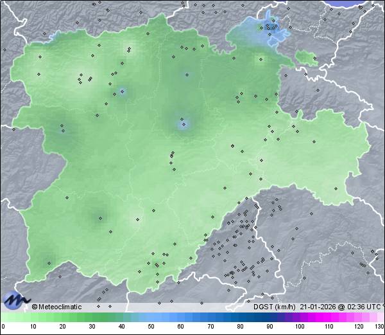Click the 20 value on the color scale
The width and height of the screenshot is (385, 335).
63,327
